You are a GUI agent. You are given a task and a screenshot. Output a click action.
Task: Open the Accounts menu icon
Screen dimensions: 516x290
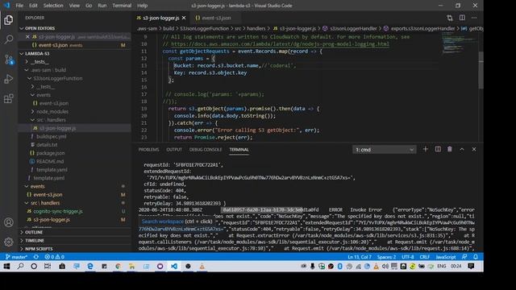point(9,222)
